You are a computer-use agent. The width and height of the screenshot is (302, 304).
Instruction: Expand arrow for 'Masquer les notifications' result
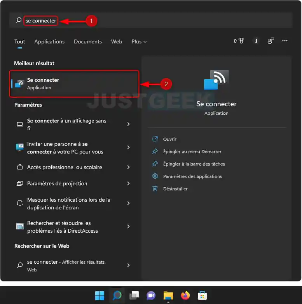[128, 203]
